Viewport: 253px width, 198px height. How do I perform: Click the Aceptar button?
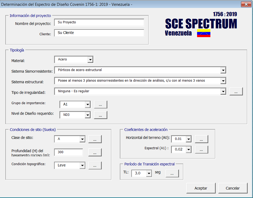201,188
